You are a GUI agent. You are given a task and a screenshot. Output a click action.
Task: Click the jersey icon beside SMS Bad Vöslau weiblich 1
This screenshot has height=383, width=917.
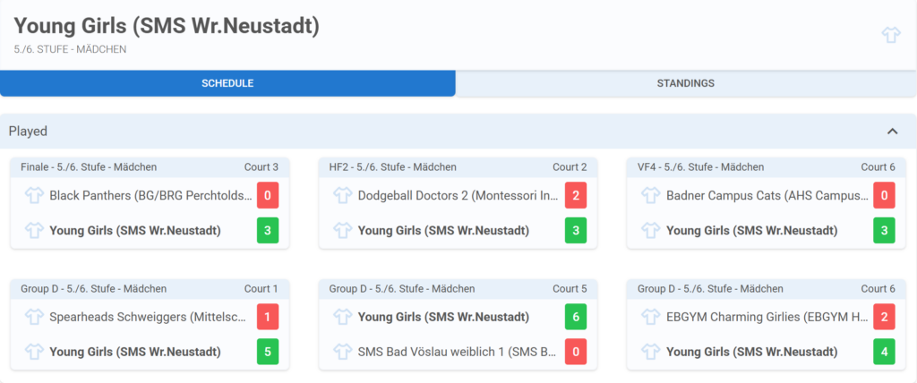click(x=342, y=352)
